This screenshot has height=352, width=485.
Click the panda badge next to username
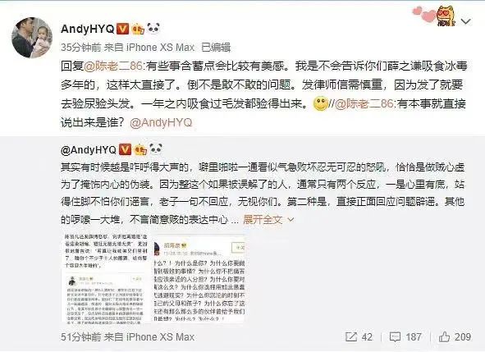pos(153,28)
